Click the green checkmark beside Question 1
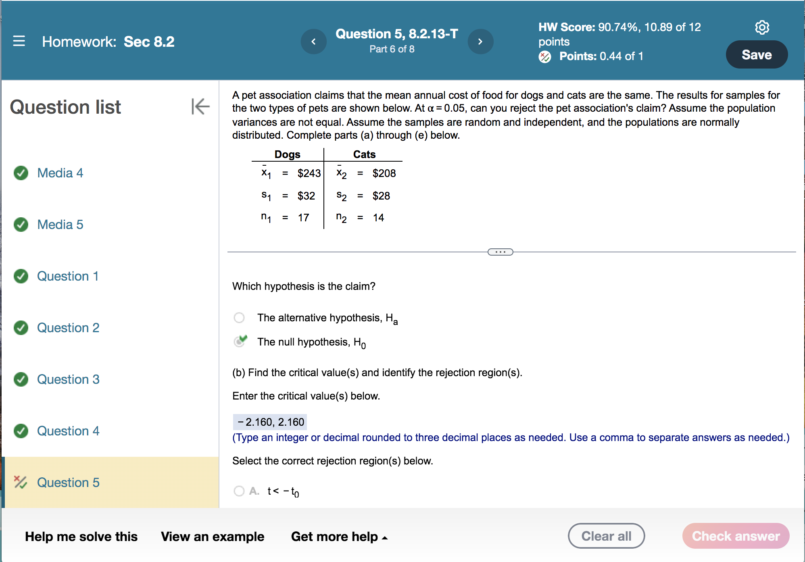 (21, 276)
